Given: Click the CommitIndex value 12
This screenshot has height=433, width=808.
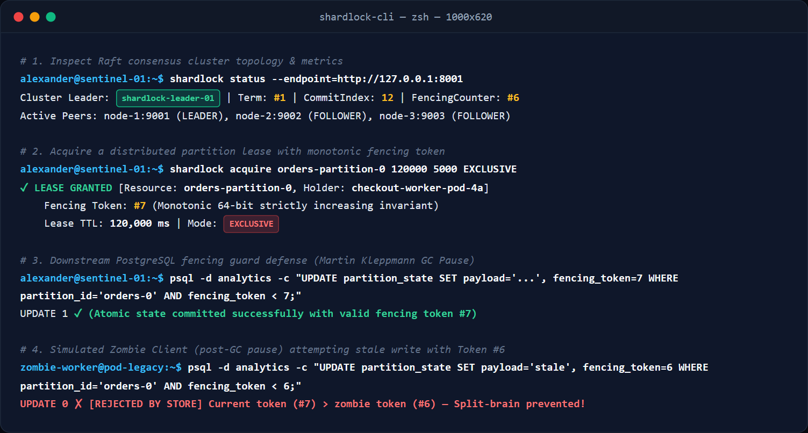Looking at the screenshot, I should 388,98.
